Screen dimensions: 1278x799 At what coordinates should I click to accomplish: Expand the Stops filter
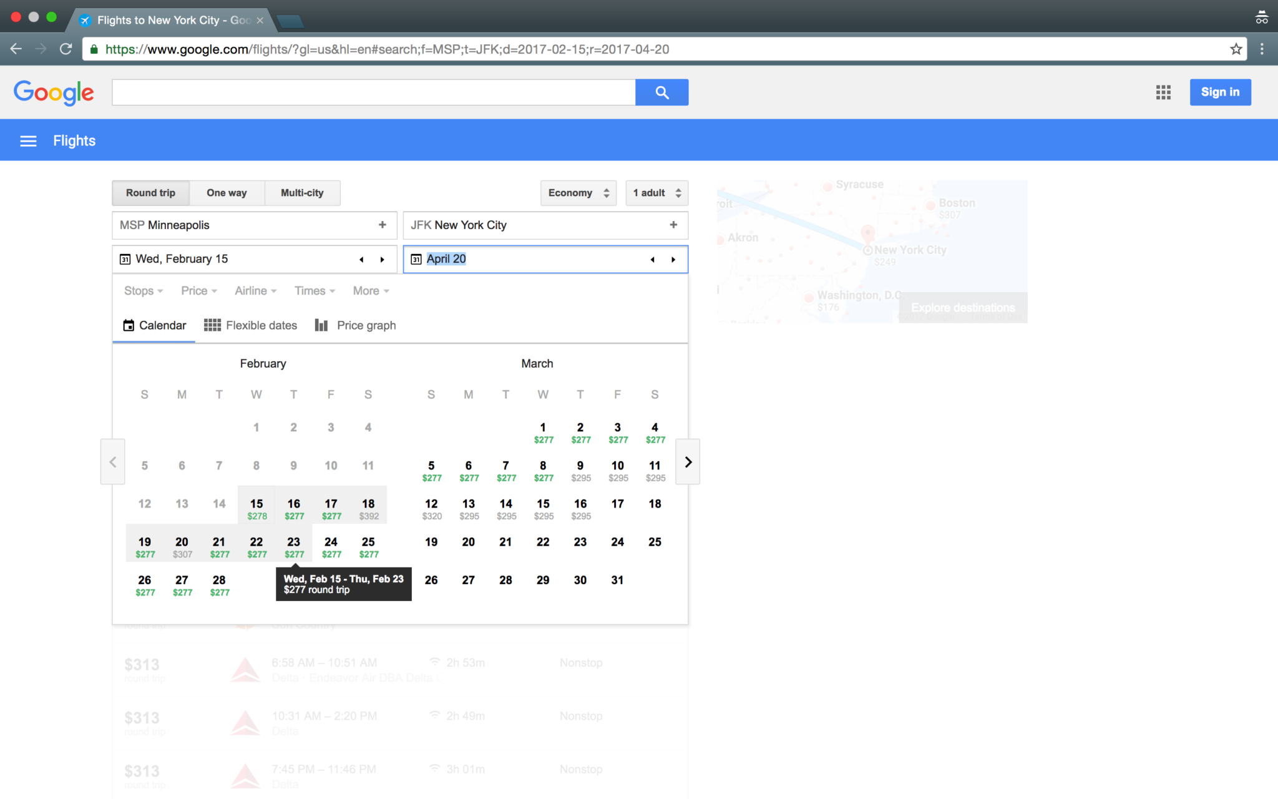tap(144, 291)
